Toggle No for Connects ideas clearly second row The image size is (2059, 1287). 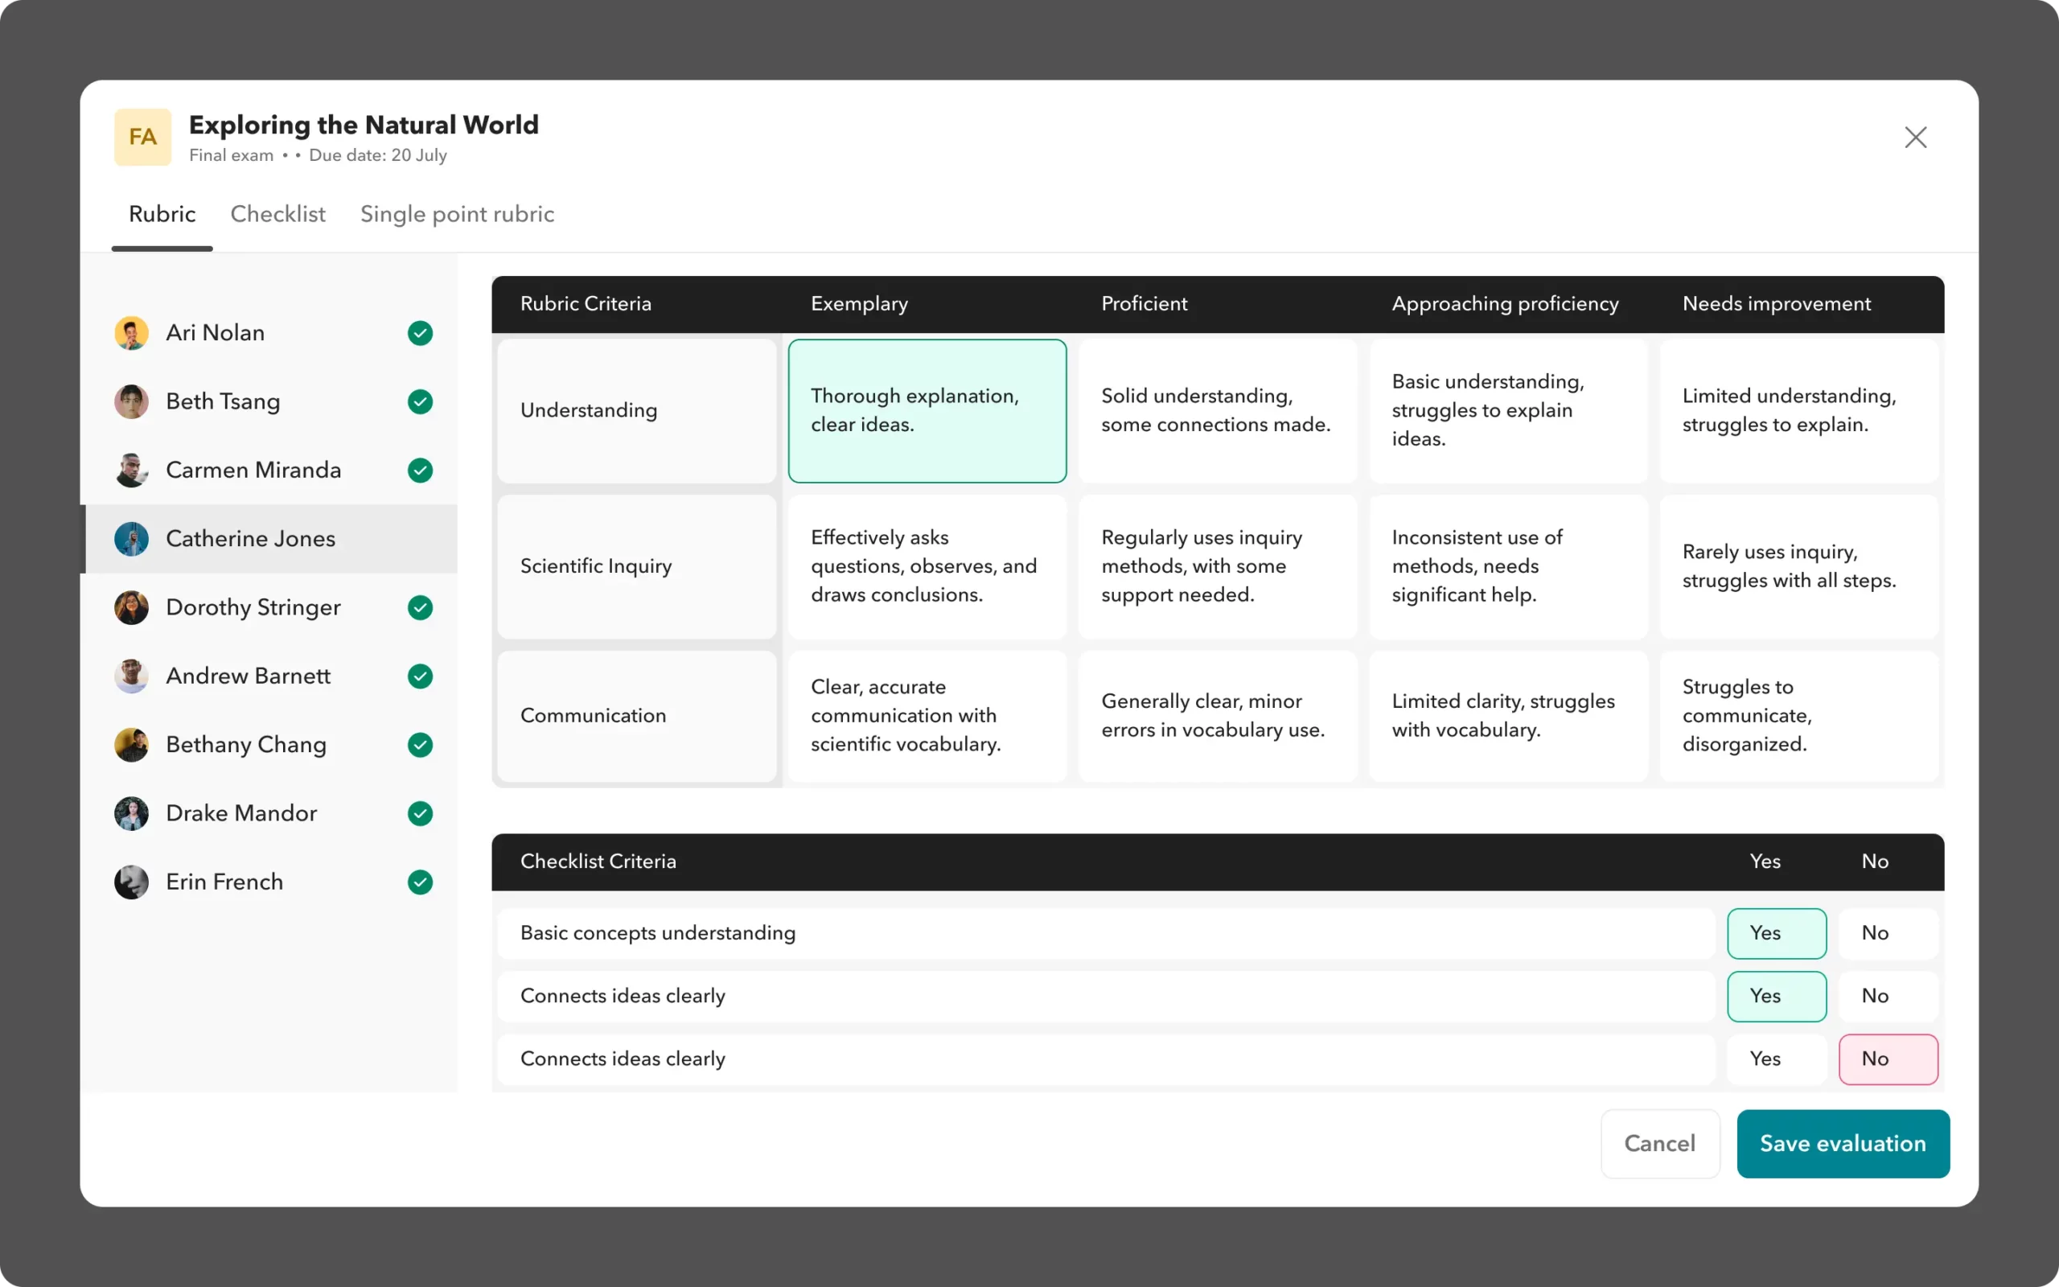click(1874, 995)
